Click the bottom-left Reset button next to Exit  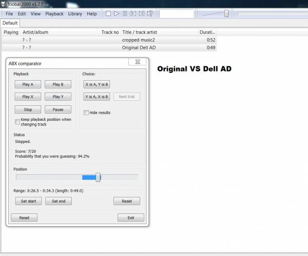24,217
